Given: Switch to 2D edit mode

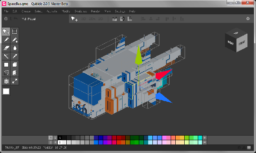Looking at the screenshot, I should [100, 19].
